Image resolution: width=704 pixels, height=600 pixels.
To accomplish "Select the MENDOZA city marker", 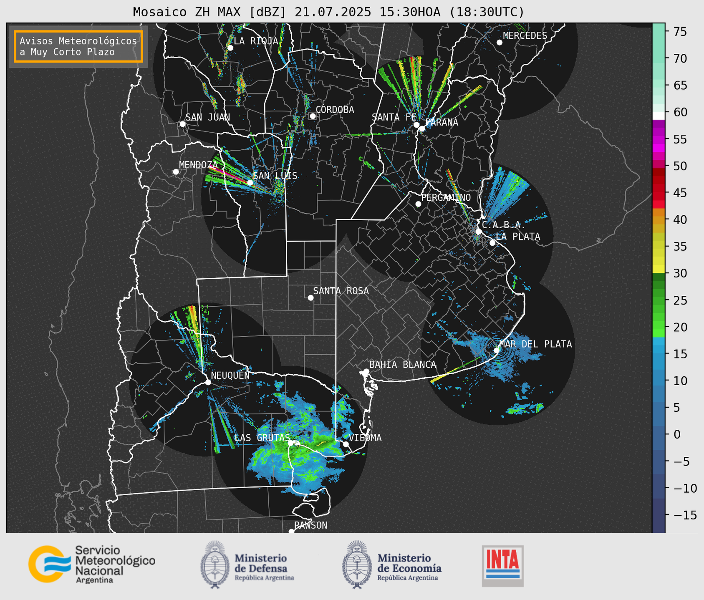I will 176,172.
